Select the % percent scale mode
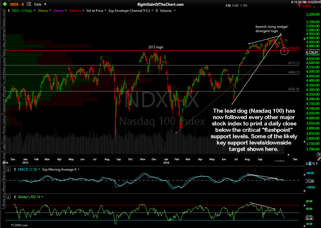The height and width of the screenshot is (228, 321). 313,163
